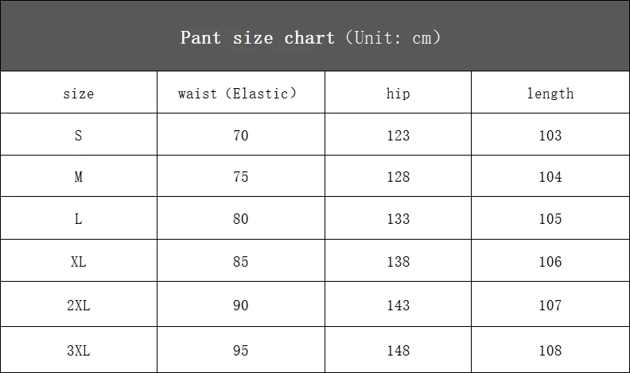
Task: Select length value 105 cell
Action: [550, 219]
